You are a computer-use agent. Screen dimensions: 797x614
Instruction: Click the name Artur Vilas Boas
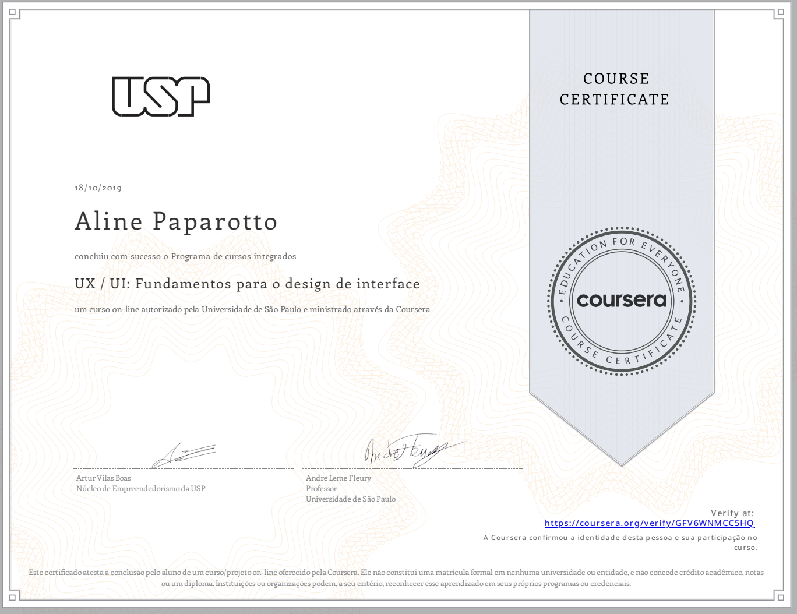click(x=104, y=478)
